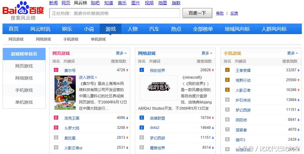Open the Minecraft 我的世界 logo image

[159, 88]
